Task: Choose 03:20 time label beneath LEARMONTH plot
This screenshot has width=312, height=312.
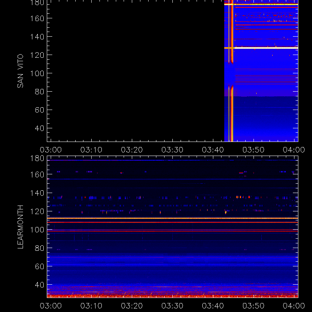Action: tap(132, 306)
